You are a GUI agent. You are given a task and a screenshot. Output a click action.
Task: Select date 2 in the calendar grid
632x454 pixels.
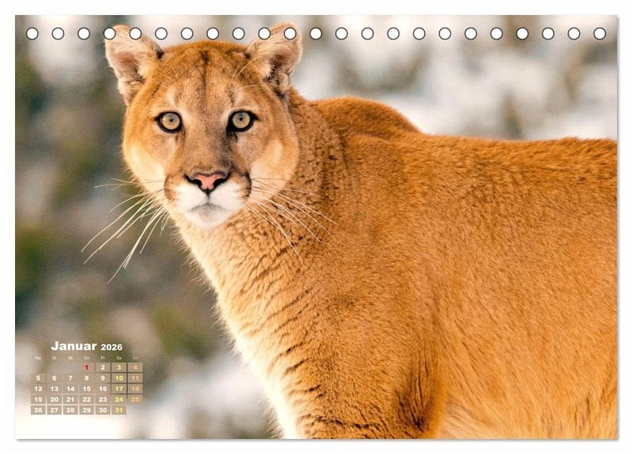pos(103,367)
